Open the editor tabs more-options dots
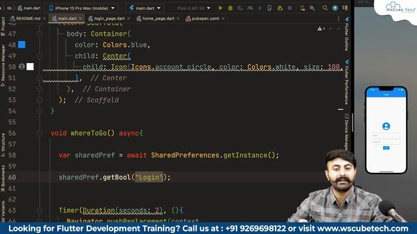 338,18
